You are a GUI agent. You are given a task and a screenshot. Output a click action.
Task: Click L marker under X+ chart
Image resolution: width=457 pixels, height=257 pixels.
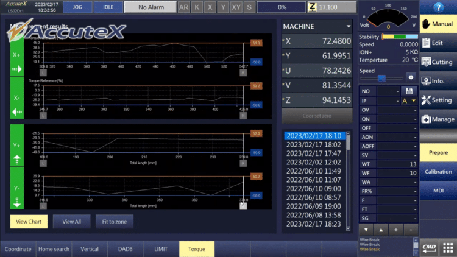click(x=43, y=73)
